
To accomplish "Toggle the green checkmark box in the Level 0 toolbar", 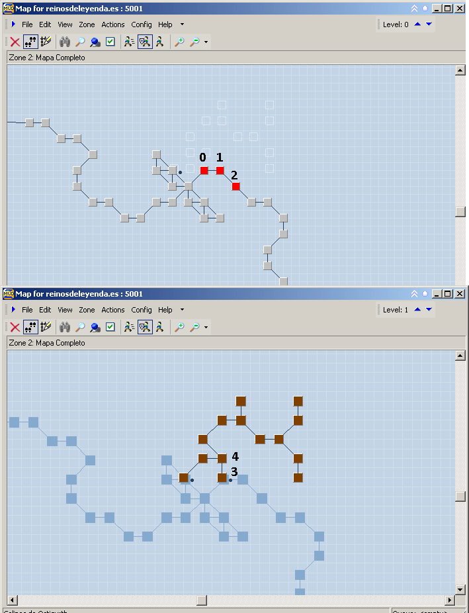I will pos(110,42).
